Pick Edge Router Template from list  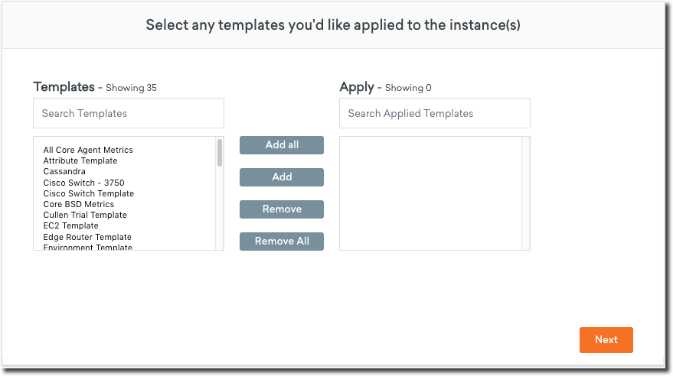(87, 238)
